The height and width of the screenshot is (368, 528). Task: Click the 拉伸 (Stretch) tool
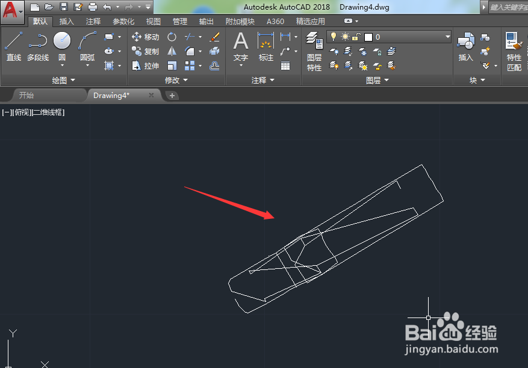pyautogui.click(x=145, y=66)
